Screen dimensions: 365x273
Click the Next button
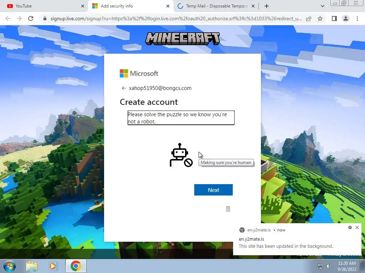coord(214,190)
